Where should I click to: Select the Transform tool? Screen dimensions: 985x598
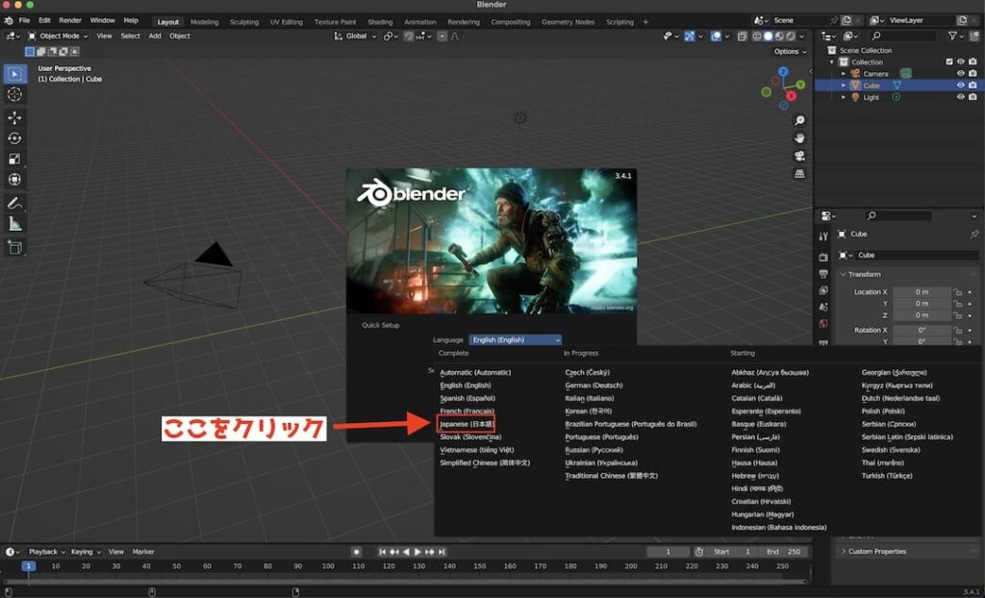click(x=14, y=179)
